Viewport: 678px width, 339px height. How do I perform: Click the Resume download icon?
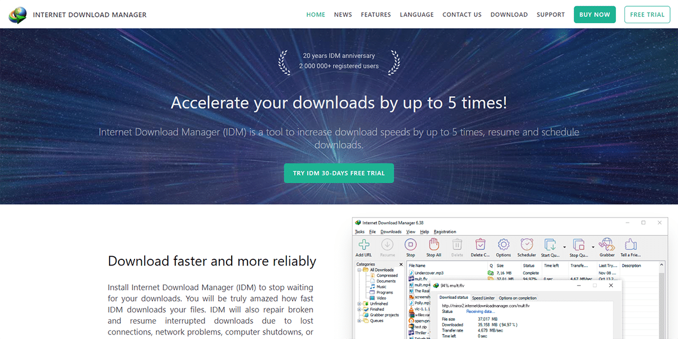[x=387, y=244]
